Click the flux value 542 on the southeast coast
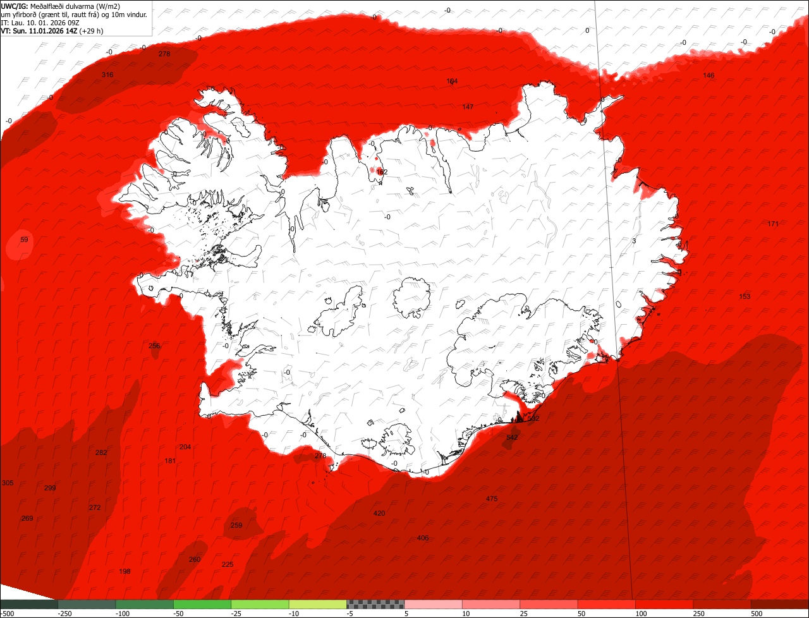The image size is (809, 618). pos(512,437)
